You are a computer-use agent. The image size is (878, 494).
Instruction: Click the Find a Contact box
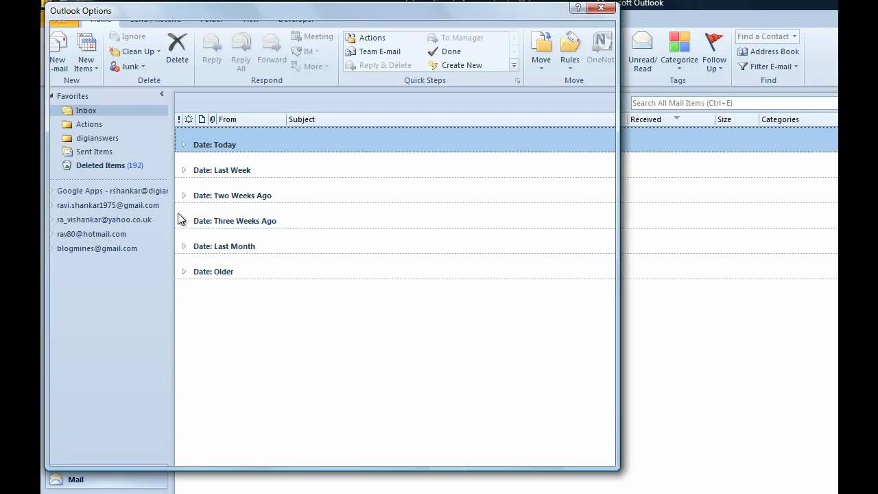pos(767,36)
